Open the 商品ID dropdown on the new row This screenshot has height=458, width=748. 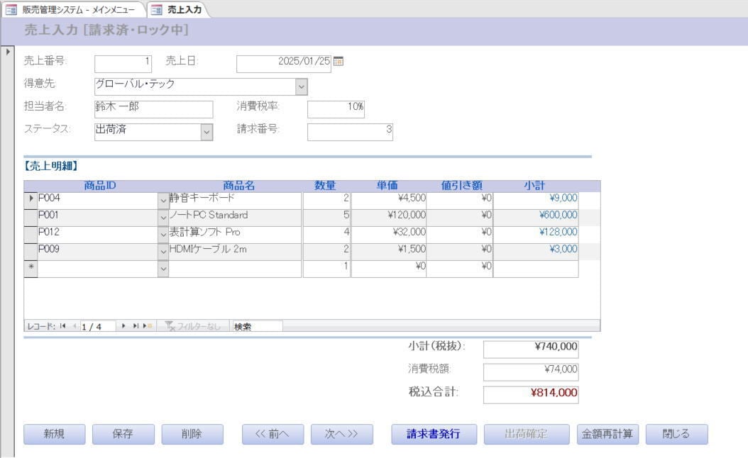coord(163,269)
